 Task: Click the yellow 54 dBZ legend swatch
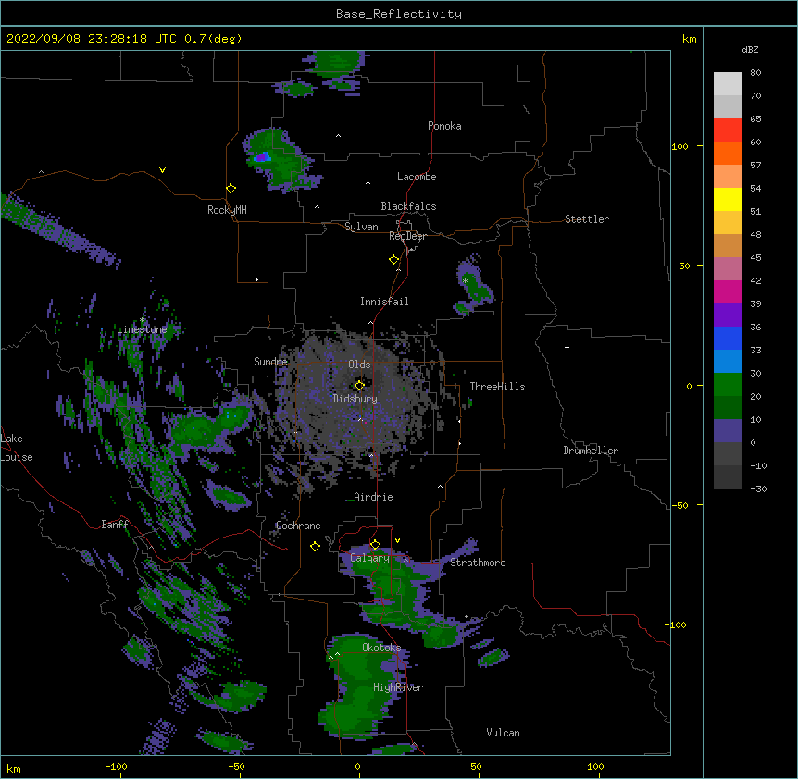pyautogui.click(x=728, y=199)
